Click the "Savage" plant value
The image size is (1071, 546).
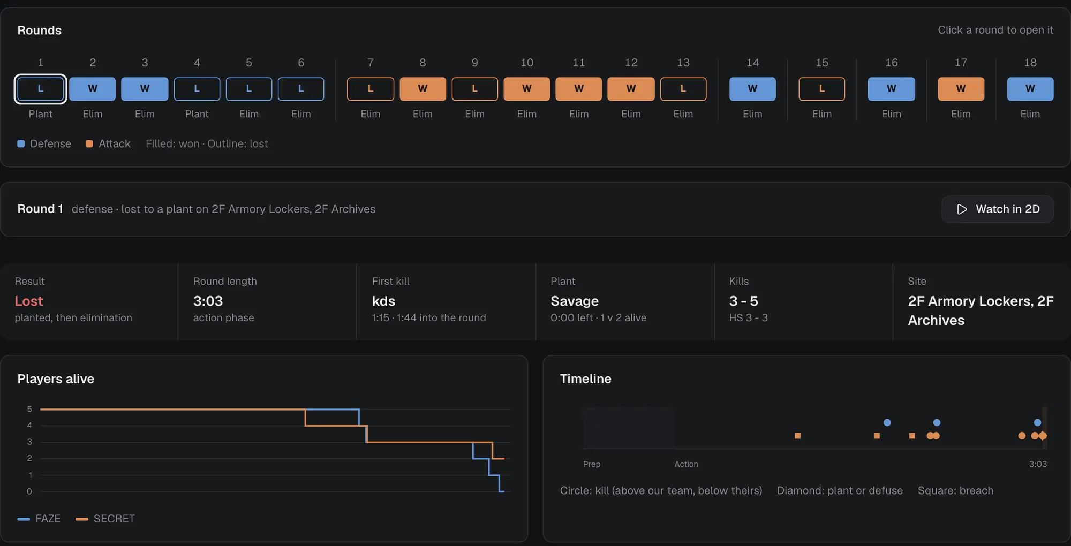point(575,301)
